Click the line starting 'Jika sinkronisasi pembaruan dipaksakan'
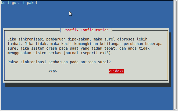 click(77, 39)
